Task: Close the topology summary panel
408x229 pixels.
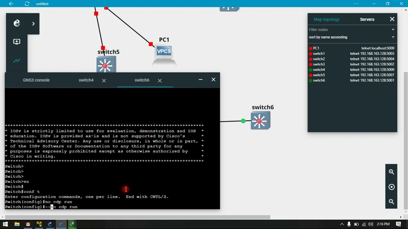Action: [x=392, y=19]
